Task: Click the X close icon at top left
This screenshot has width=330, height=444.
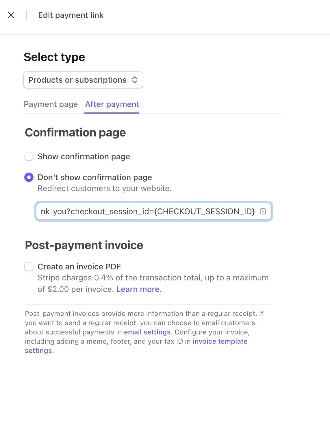Action: click(11, 15)
